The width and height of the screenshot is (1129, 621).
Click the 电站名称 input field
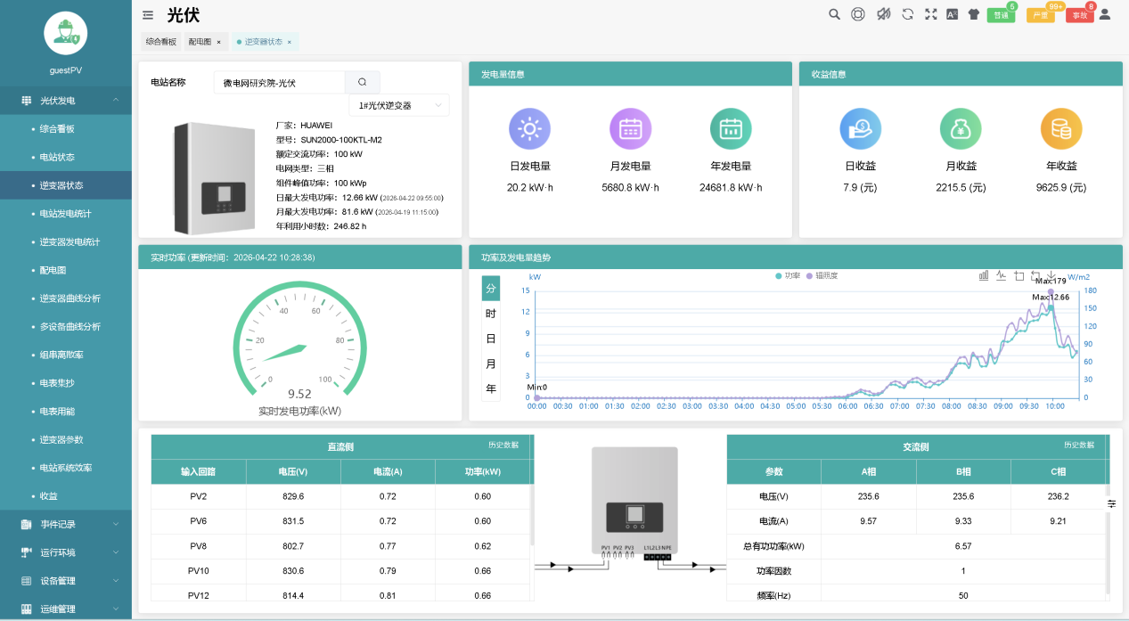(279, 83)
